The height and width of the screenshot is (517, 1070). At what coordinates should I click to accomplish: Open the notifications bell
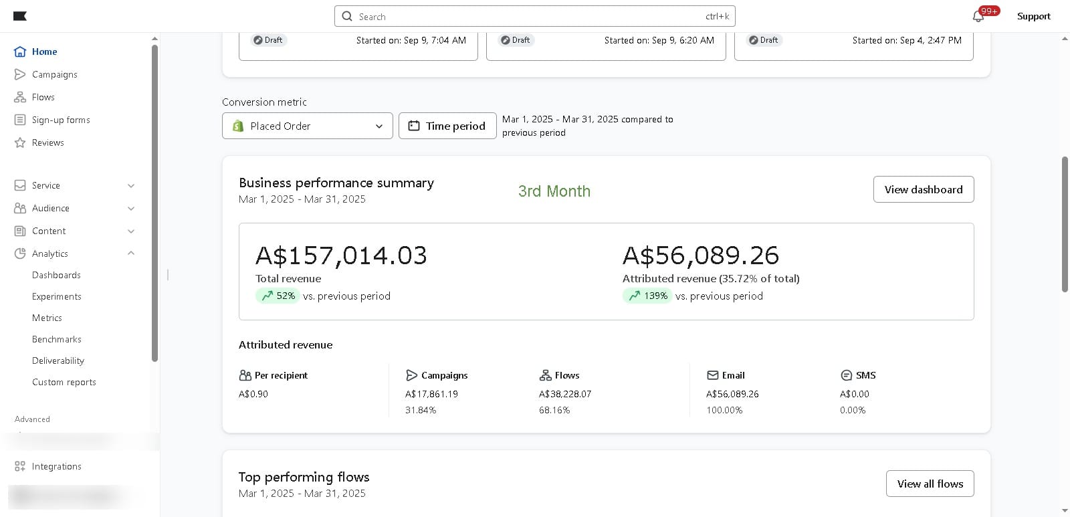[978, 17]
